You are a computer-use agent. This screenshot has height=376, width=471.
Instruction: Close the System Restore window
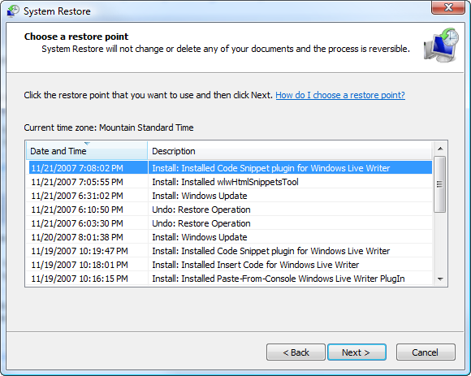tap(448, 7)
